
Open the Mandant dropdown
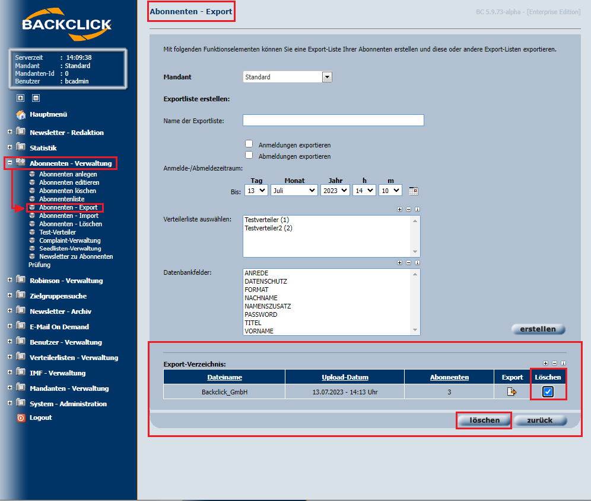tap(288, 77)
